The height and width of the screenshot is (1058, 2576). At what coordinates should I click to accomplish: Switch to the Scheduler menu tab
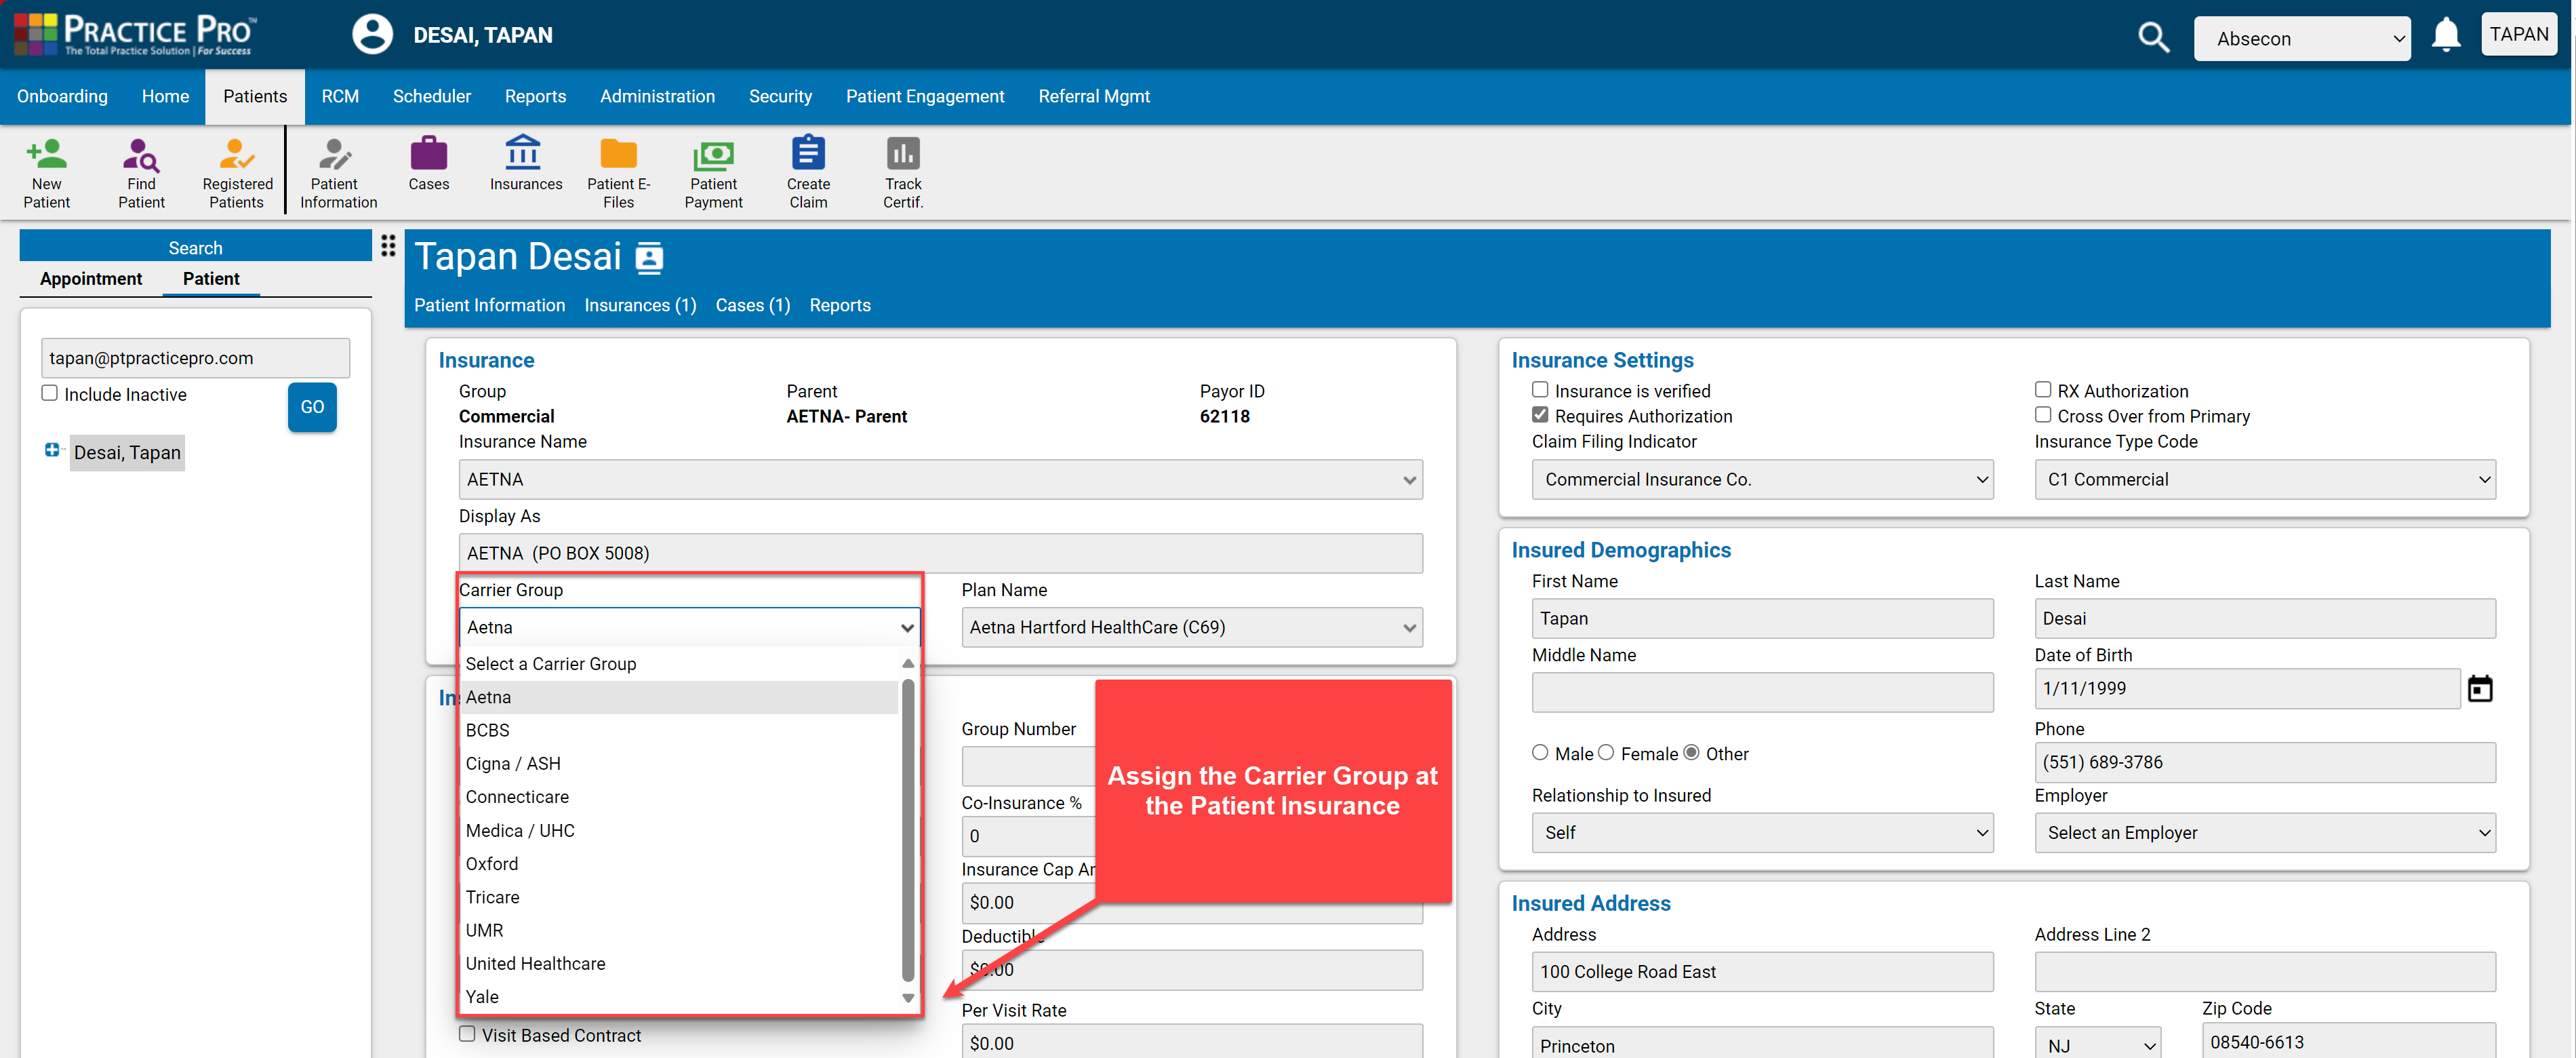click(x=431, y=97)
